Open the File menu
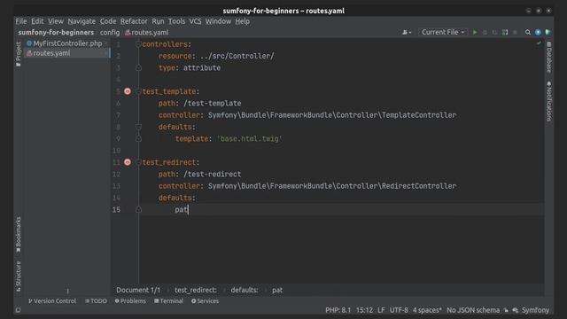The height and width of the screenshot is (319, 567). [21, 21]
